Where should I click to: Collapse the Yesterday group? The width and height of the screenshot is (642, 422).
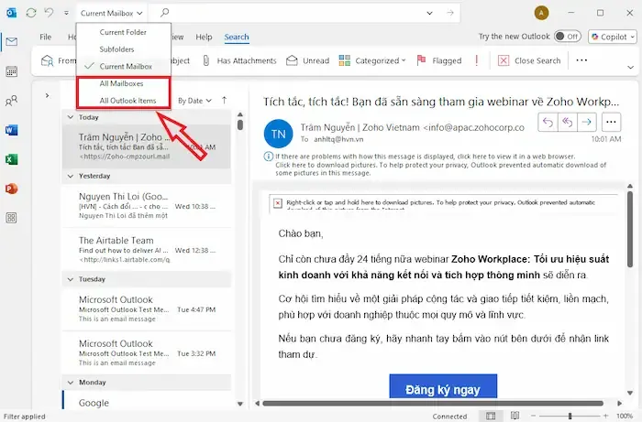pos(71,176)
